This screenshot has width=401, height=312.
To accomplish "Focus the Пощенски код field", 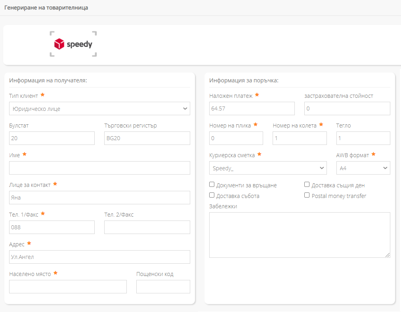I will coord(163,287).
